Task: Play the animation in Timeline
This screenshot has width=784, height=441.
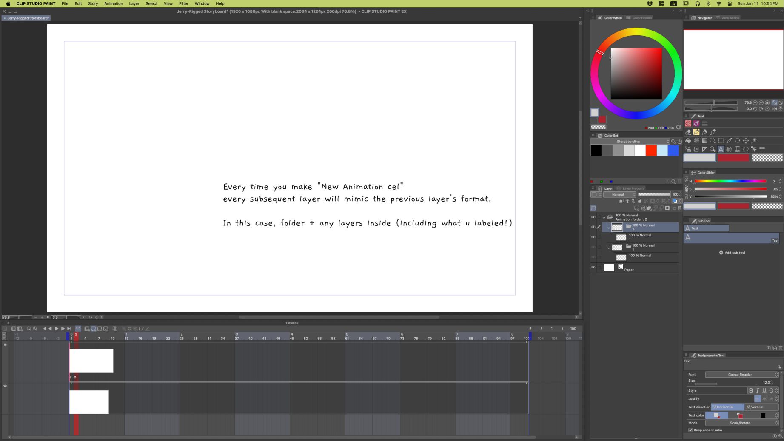Action: click(57, 329)
